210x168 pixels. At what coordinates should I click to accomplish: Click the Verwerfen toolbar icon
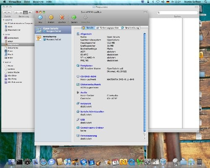(85, 17)
